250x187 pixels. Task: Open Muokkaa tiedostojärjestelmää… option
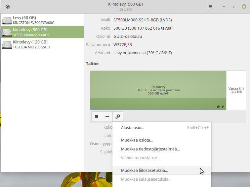(150, 149)
